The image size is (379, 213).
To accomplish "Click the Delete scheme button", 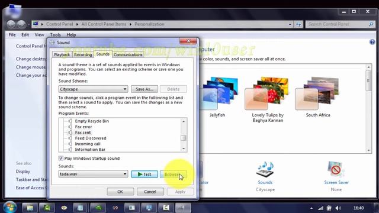I will (174, 89).
